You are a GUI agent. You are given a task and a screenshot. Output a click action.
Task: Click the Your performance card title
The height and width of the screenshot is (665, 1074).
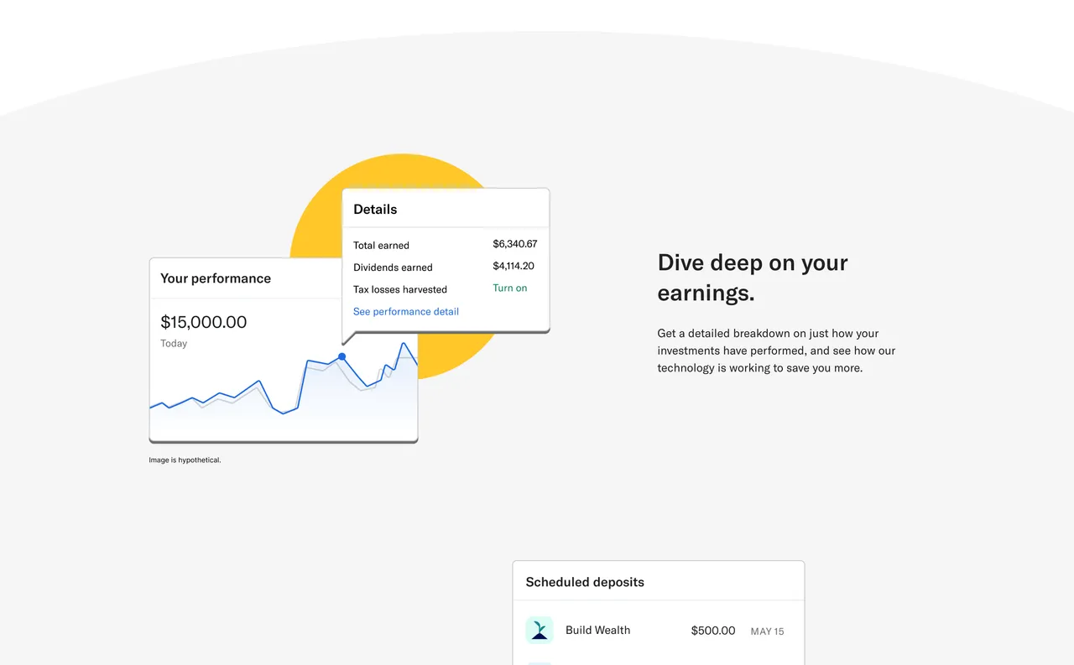pyautogui.click(x=216, y=278)
